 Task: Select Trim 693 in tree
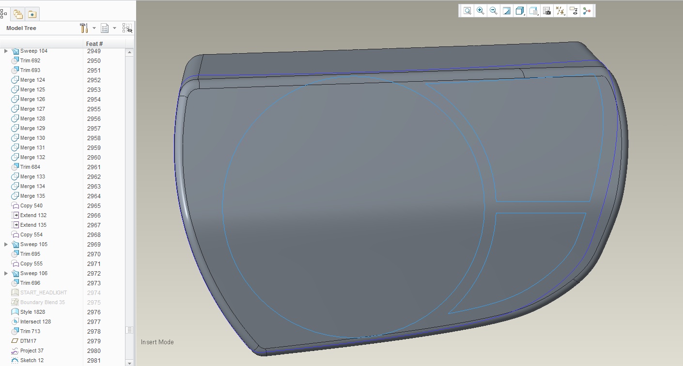pos(30,70)
